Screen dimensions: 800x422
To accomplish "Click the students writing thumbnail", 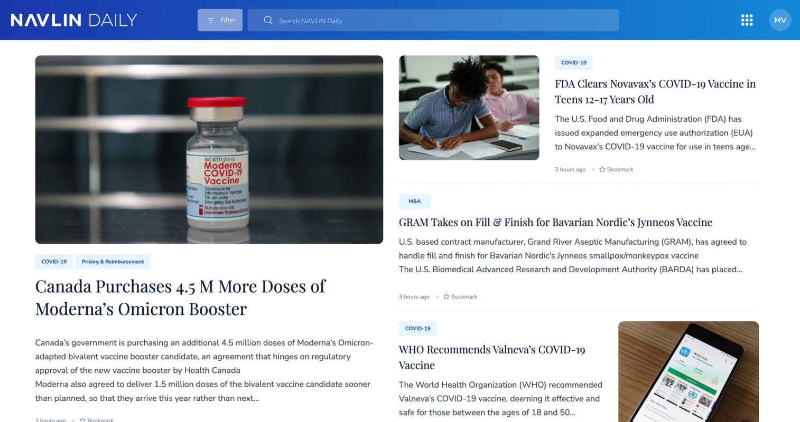I will 469,108.
